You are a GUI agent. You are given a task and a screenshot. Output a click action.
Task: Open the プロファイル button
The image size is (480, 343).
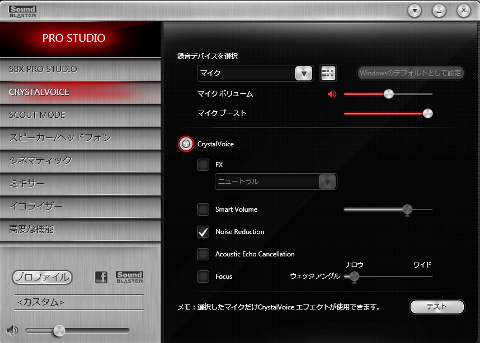43,277
